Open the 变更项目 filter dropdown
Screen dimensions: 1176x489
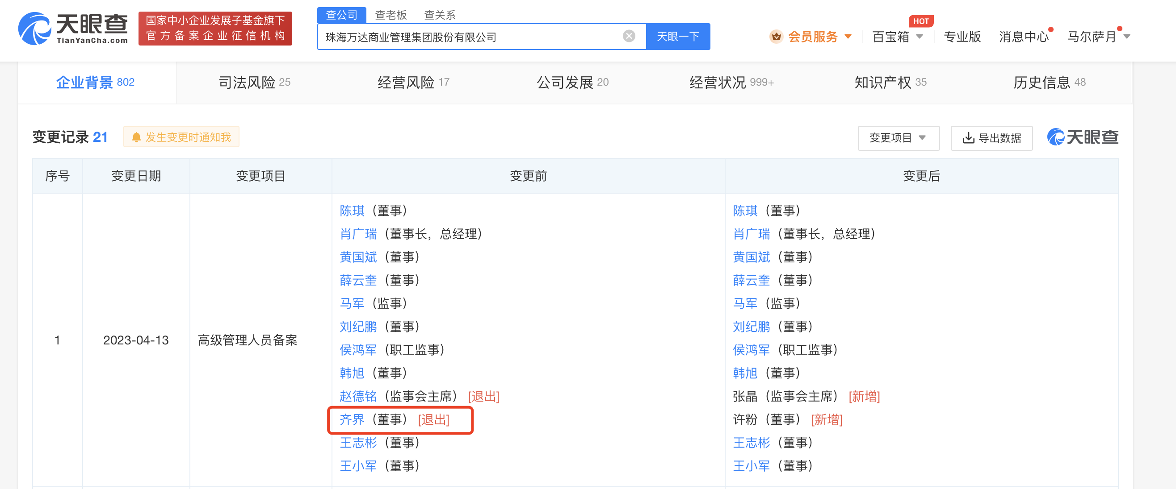click(x=898, y=138)
